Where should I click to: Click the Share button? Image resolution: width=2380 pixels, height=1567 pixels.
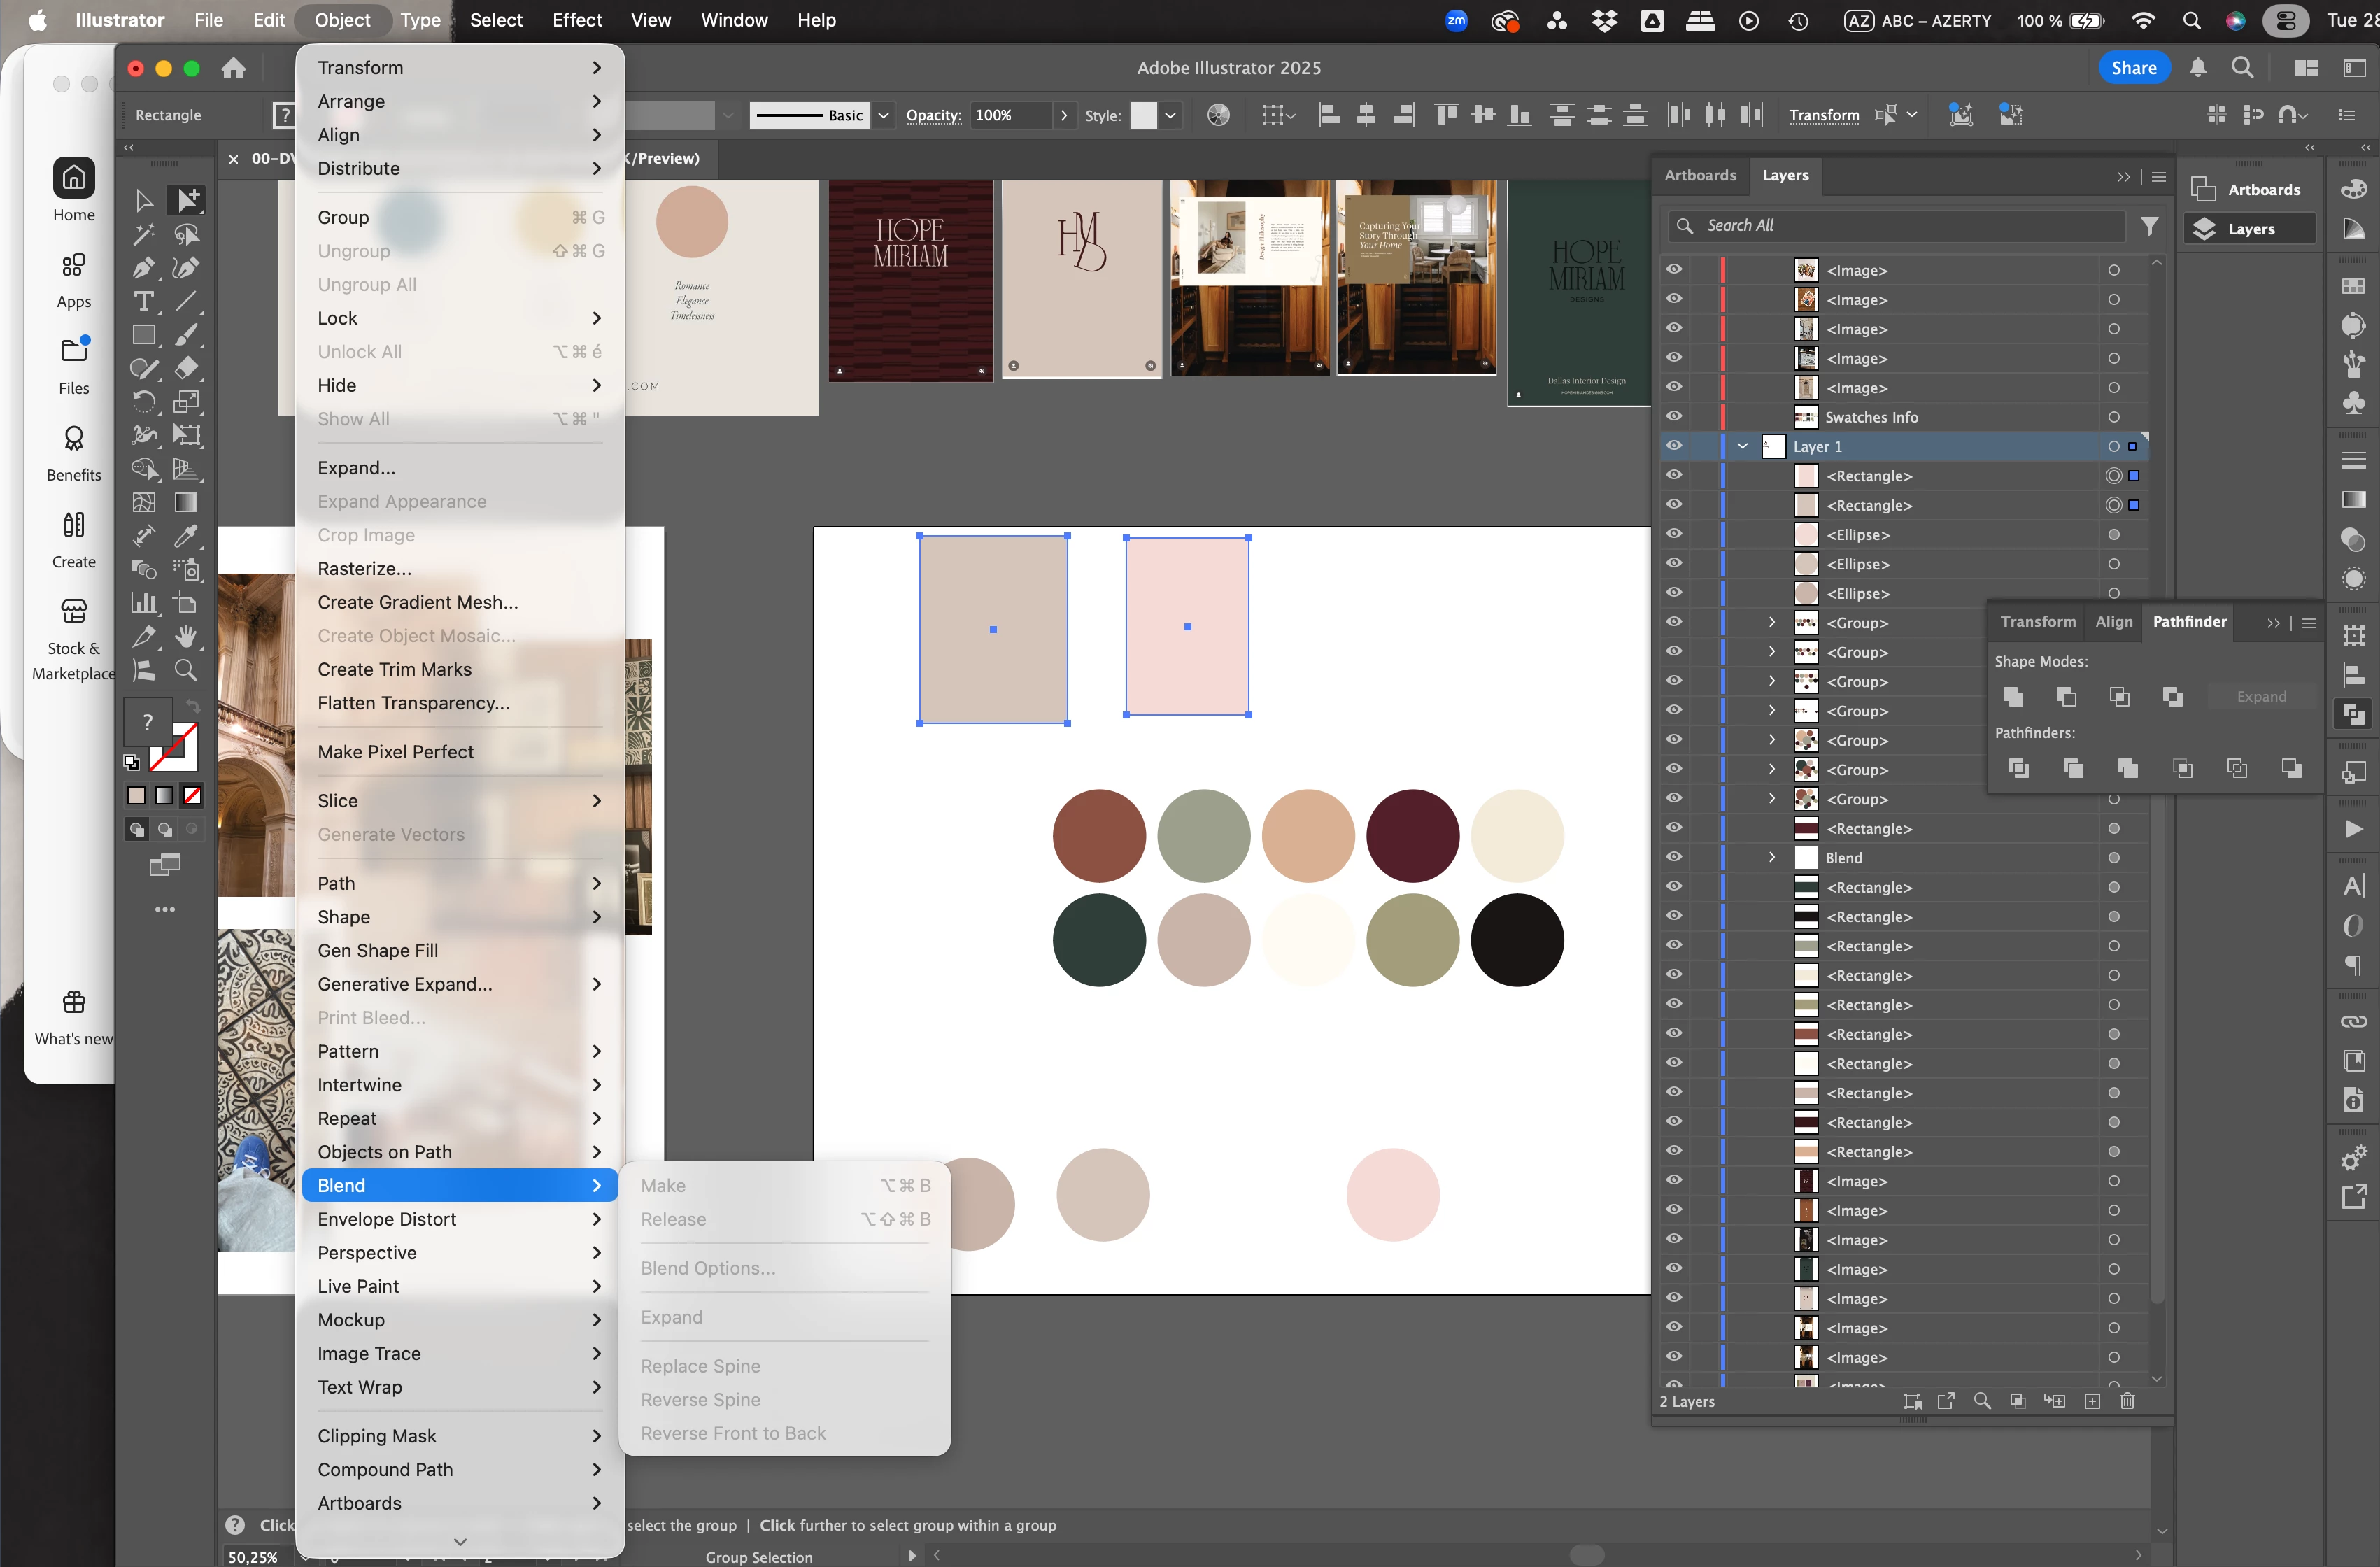pyautogui.click(x=2133, y=68)
